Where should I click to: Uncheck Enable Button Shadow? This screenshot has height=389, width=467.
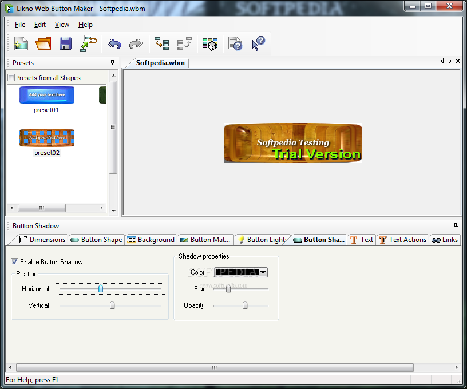tap(14, 262)
